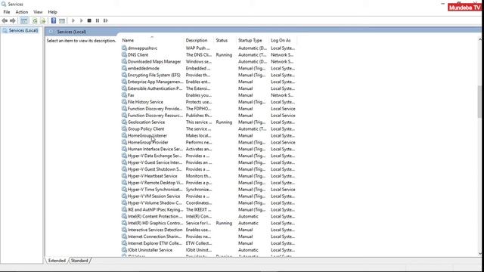Open the View menu
Image resolution: width=484 pixels, height=272 pixels.
38,12
